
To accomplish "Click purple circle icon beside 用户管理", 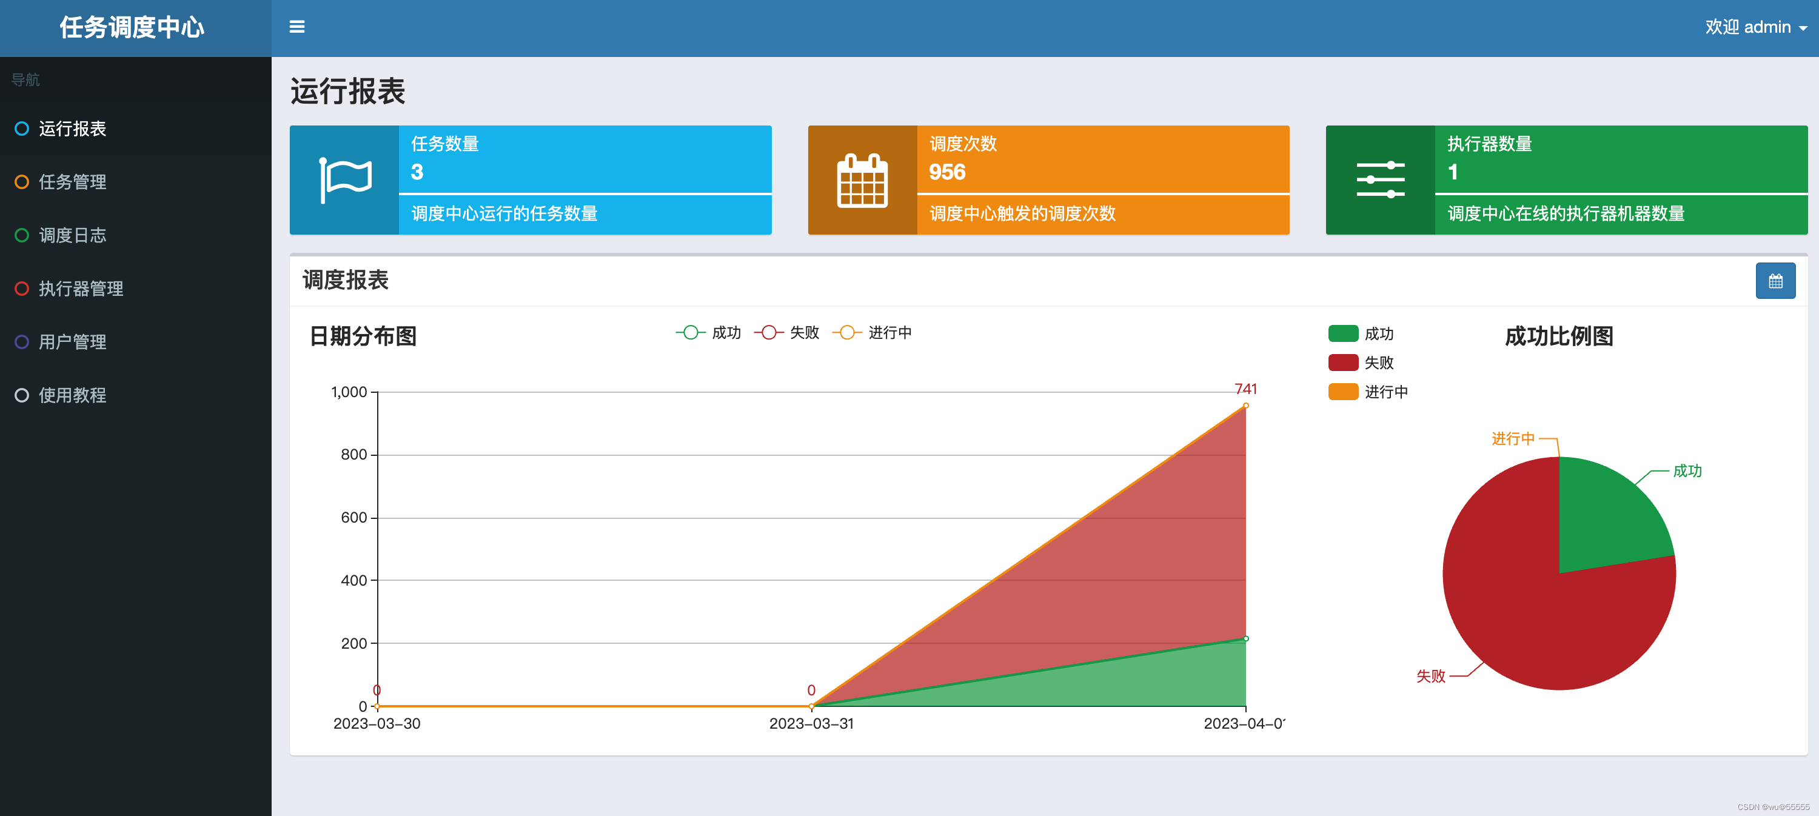I will click(x=22, y=342).
